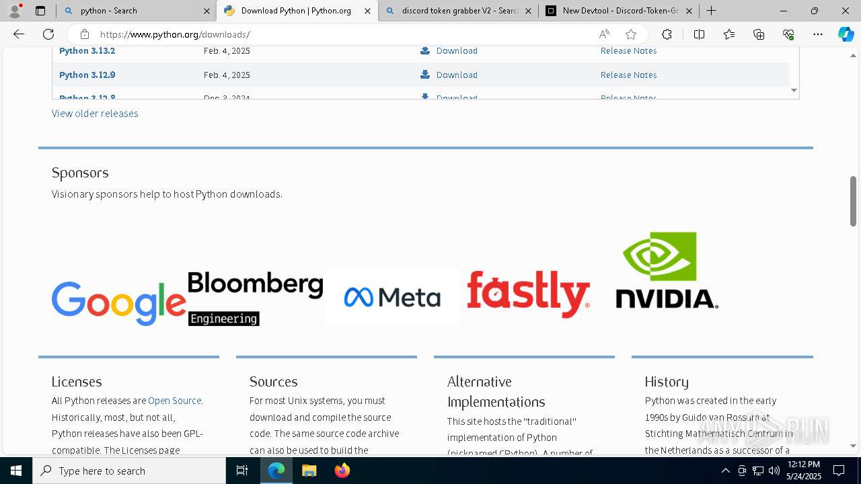Click the taskbar search box
The image size is (861, 484).
(129, 471)
